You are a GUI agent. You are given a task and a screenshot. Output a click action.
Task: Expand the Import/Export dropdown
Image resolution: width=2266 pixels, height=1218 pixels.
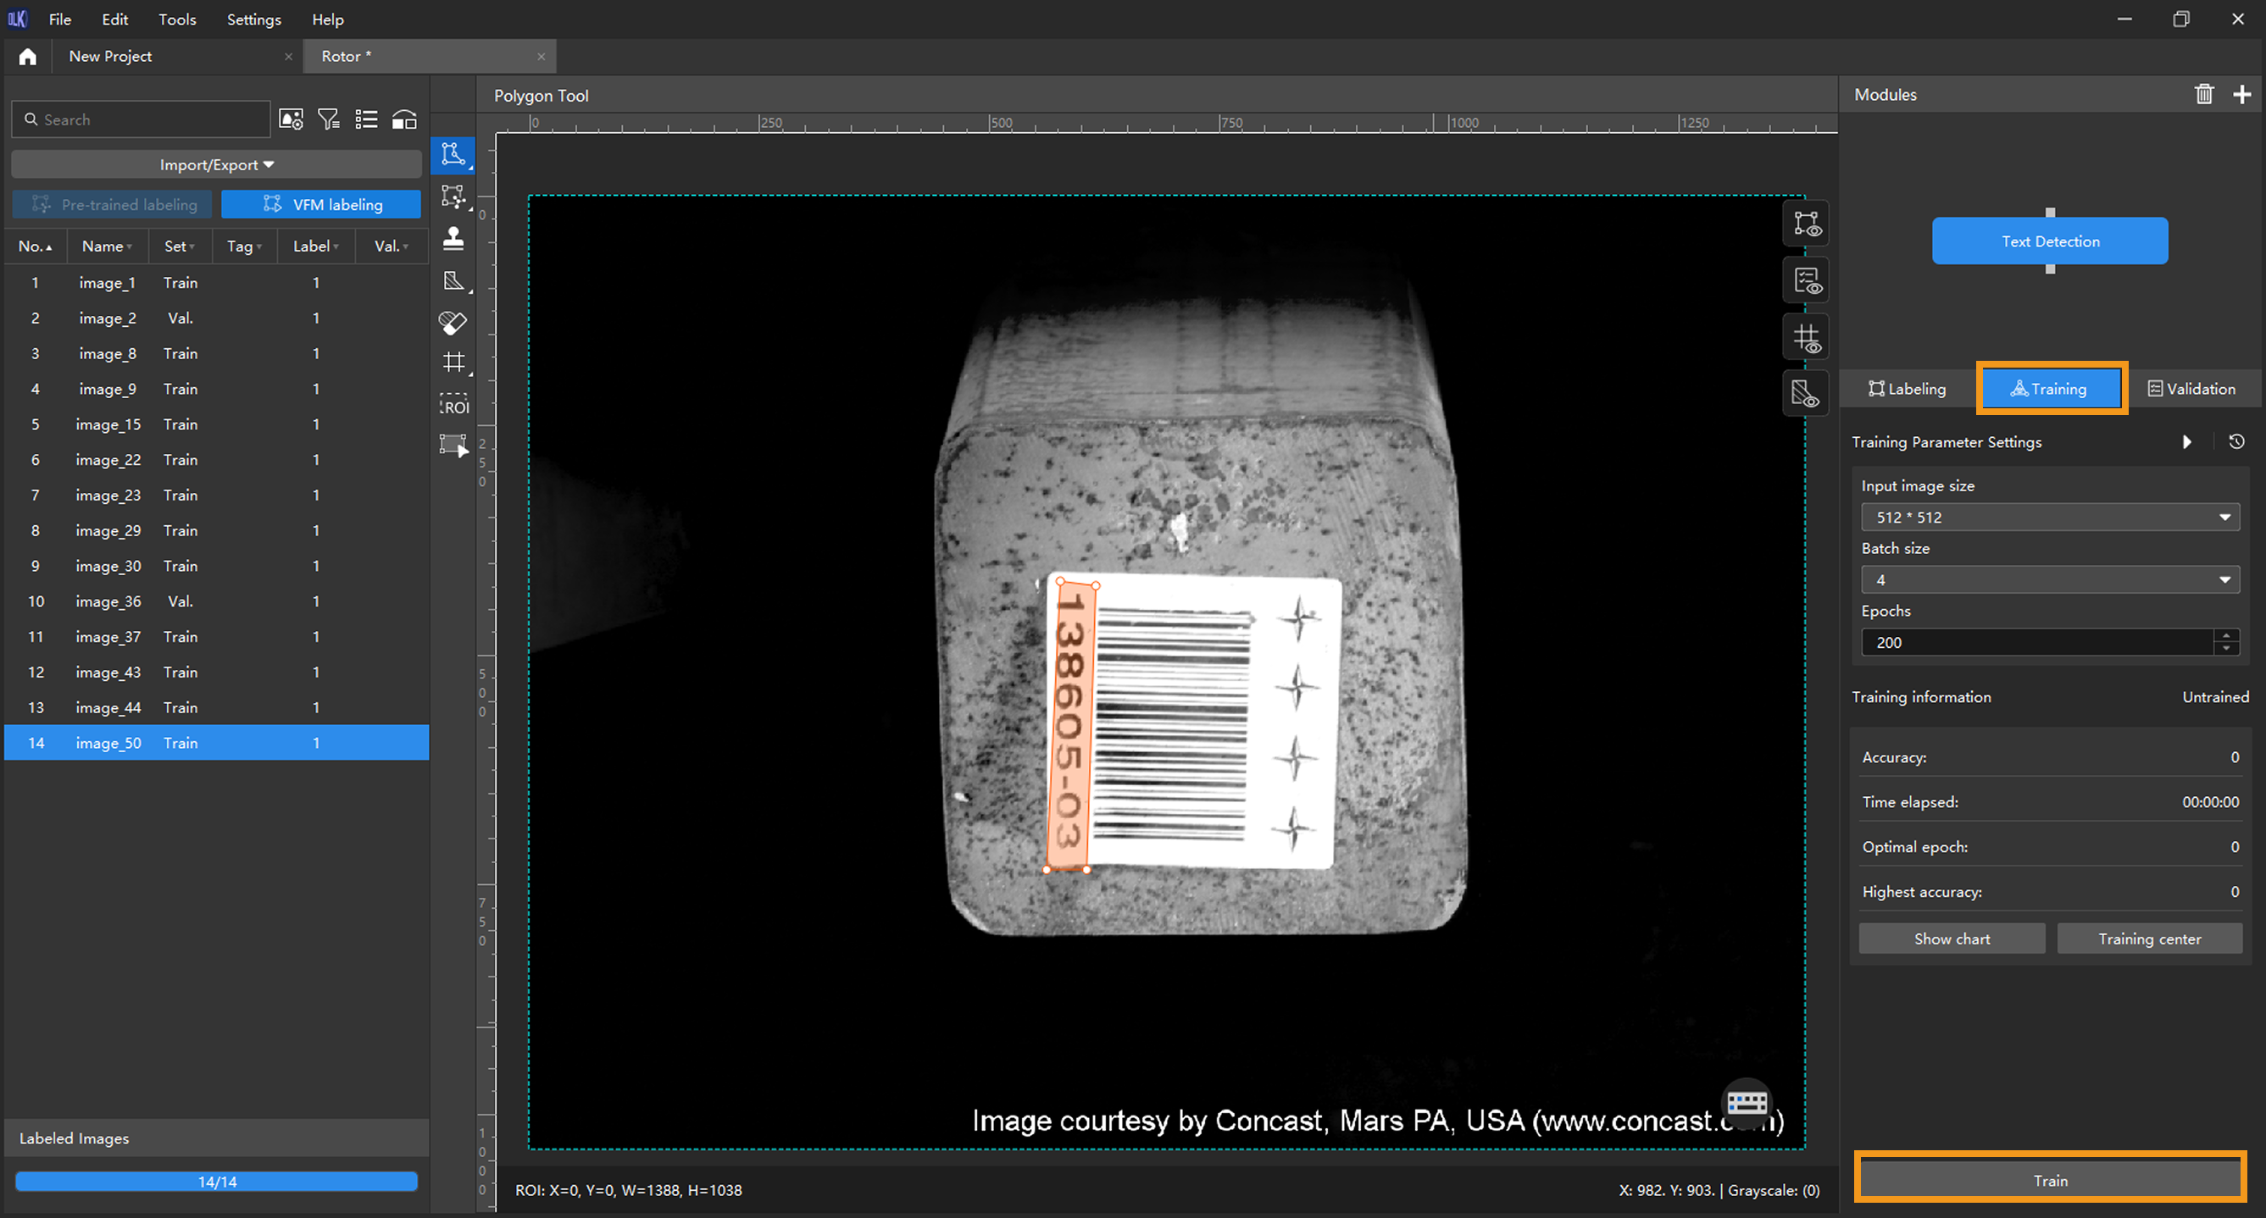tap(216, 164)
